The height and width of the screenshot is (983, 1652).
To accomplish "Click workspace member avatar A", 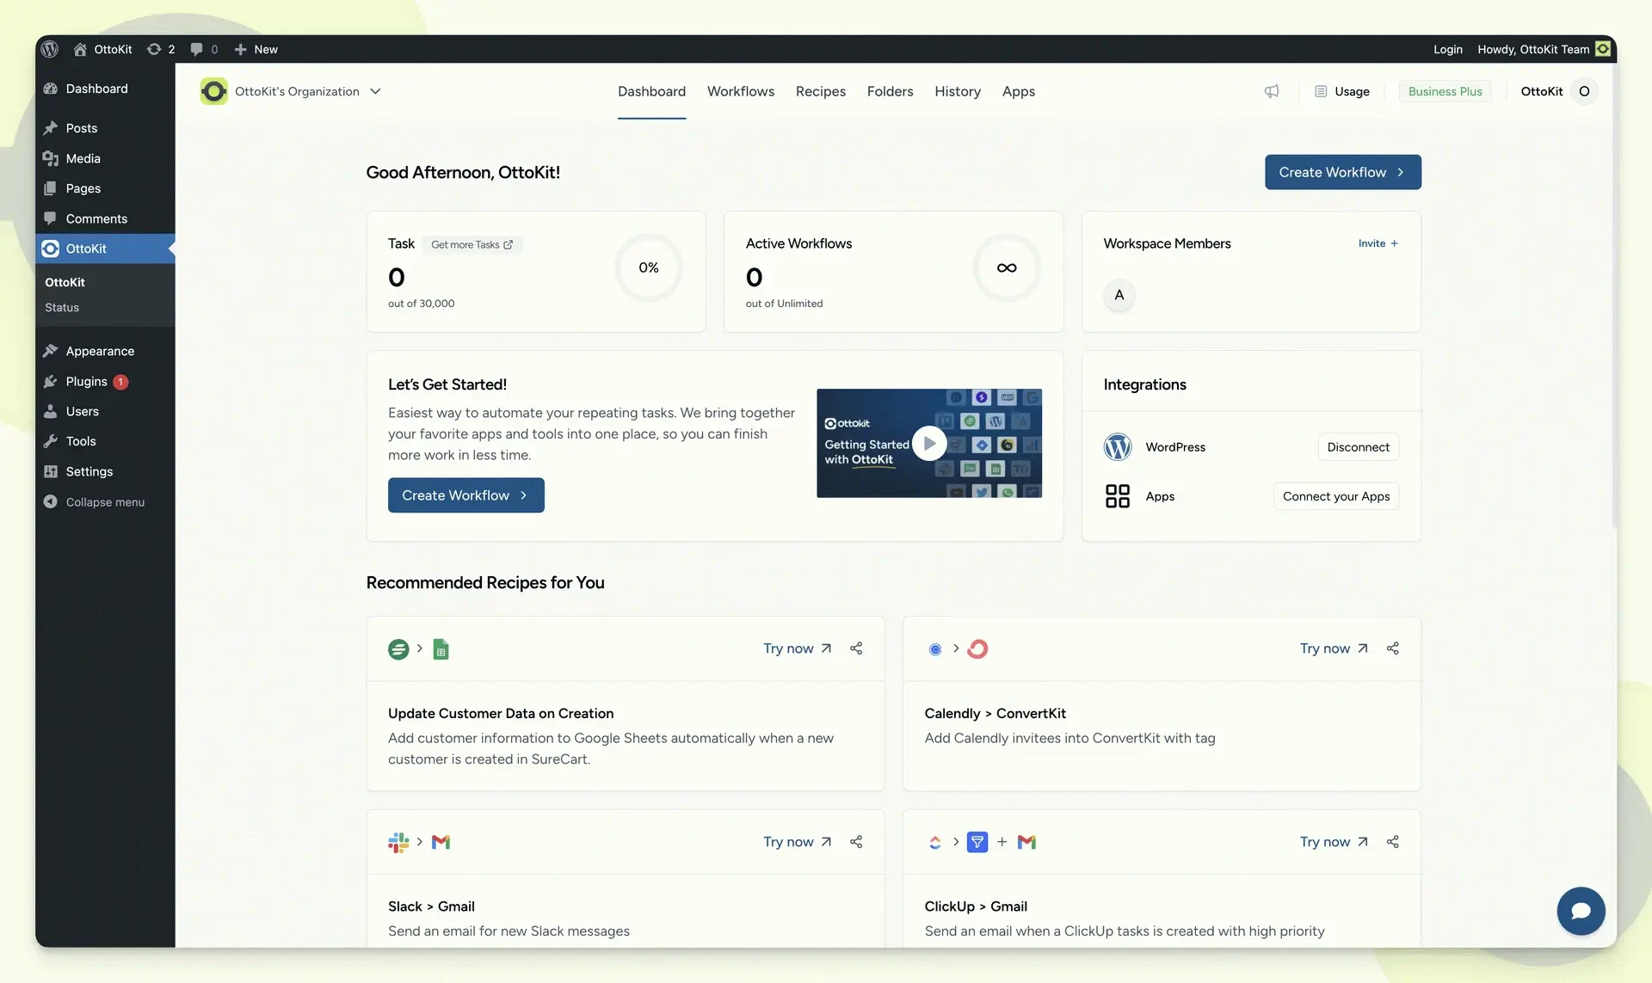I will click(1119, 295).
